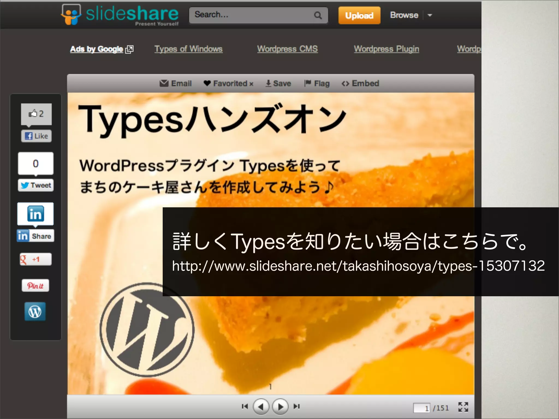This screenshot has width=559, height=419.
Task: Click the search magnifier icon
Action: tap(318, 15)
